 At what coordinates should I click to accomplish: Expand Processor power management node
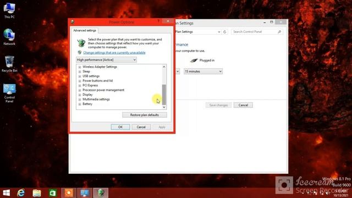[x=80, y=90]
